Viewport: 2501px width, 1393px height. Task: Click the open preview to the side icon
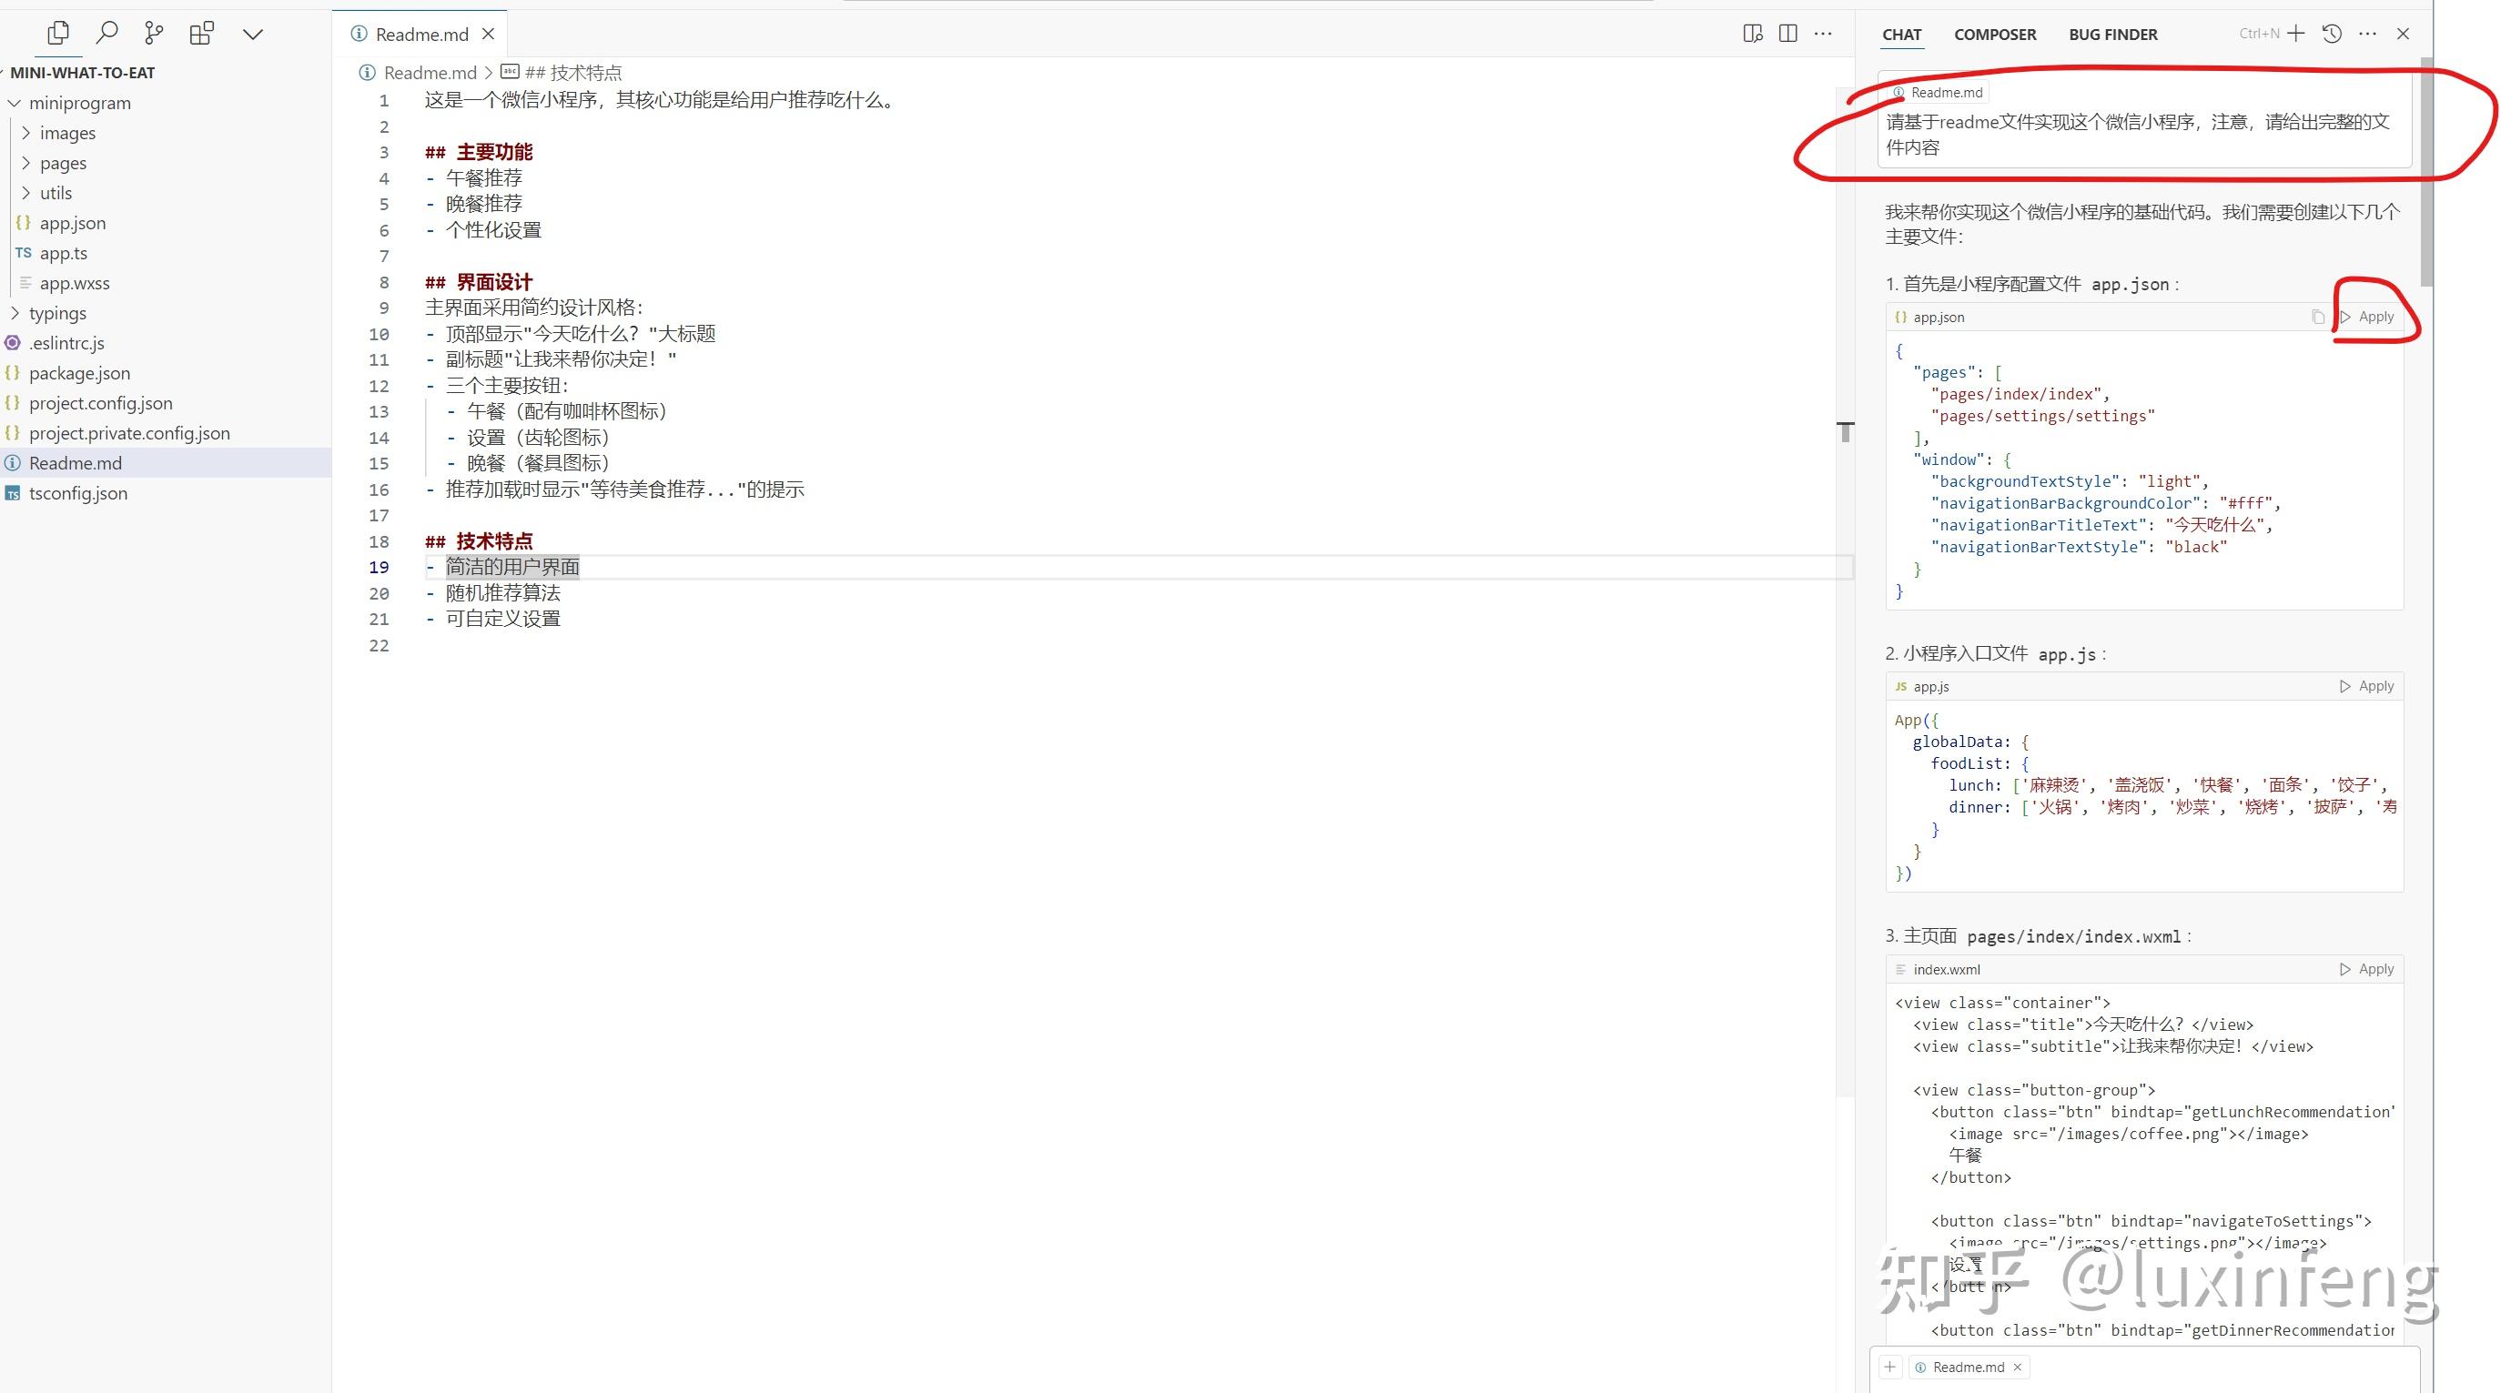[x=1751, y=34]
